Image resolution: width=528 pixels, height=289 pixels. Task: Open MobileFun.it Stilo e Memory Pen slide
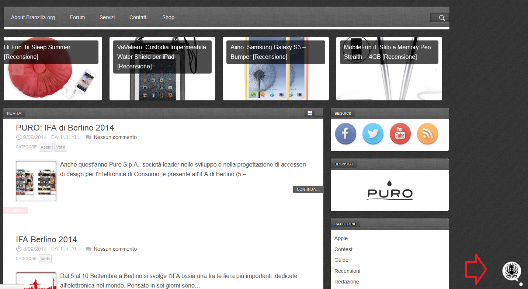tap(389, 68)
